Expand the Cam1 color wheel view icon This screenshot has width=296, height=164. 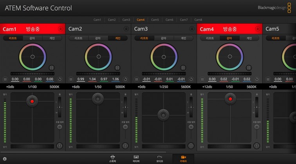(x=52, y=68)
